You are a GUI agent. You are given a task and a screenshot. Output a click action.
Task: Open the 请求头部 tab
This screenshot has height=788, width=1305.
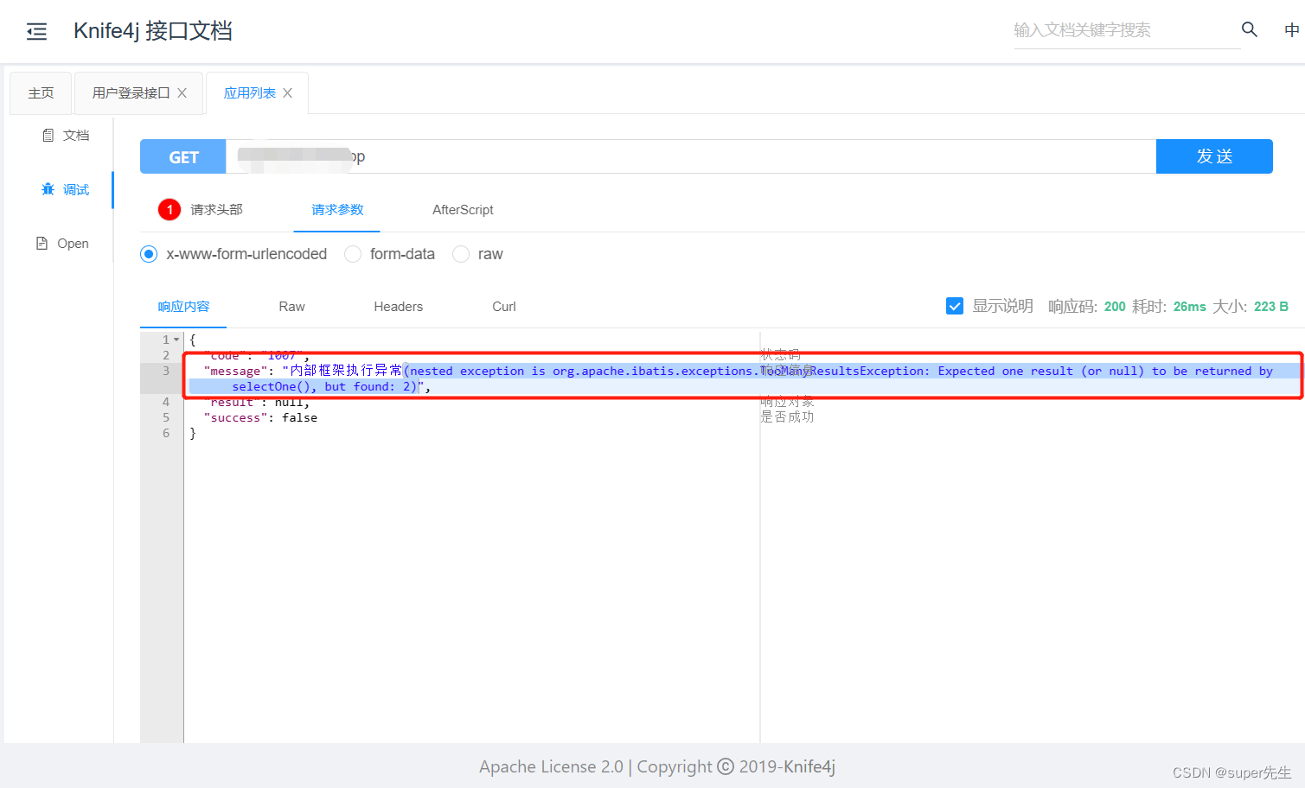(x=216, y=210)
